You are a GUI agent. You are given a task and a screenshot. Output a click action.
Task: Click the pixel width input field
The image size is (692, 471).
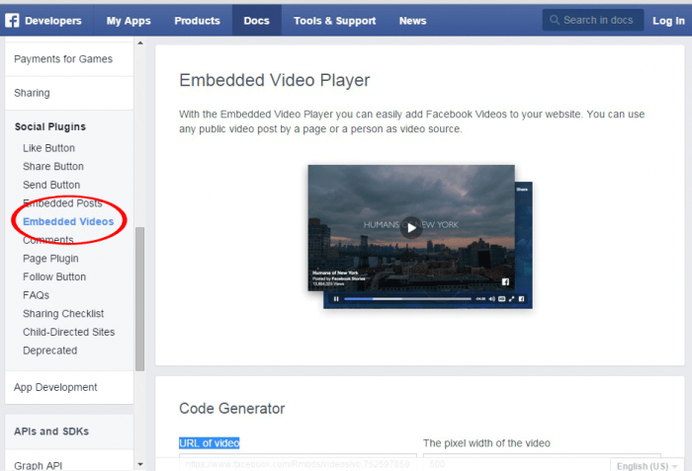coord(542,463)
